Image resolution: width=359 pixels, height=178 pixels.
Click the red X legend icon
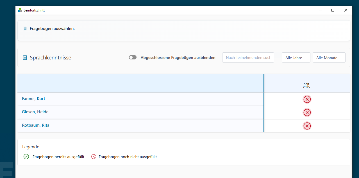[x=94, y=157]
